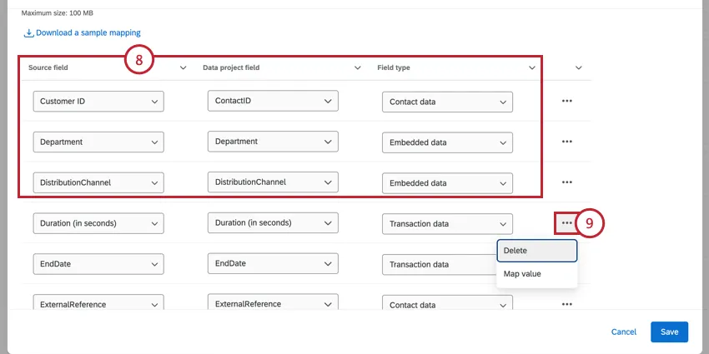Click the download icon beside sample mapping
This screenshot has height=354, width=709.
click(x=28, y=33)
